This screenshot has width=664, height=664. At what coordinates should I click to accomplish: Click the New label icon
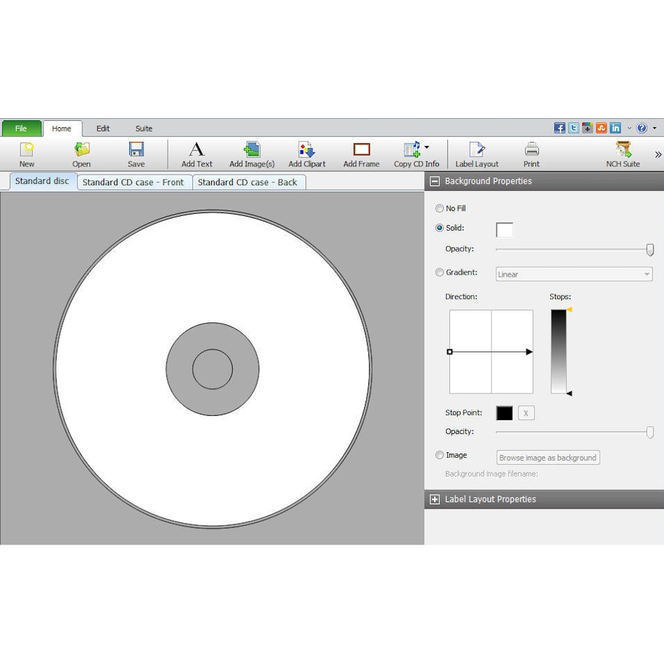click(x=27, y=153)
